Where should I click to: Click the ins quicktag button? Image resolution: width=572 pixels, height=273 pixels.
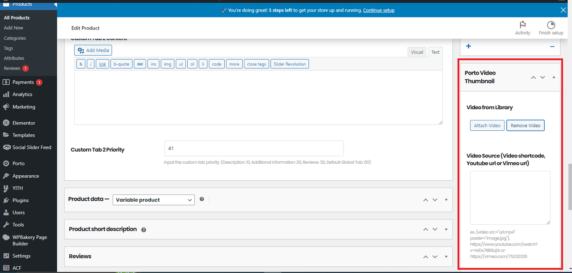click(153, 64)
